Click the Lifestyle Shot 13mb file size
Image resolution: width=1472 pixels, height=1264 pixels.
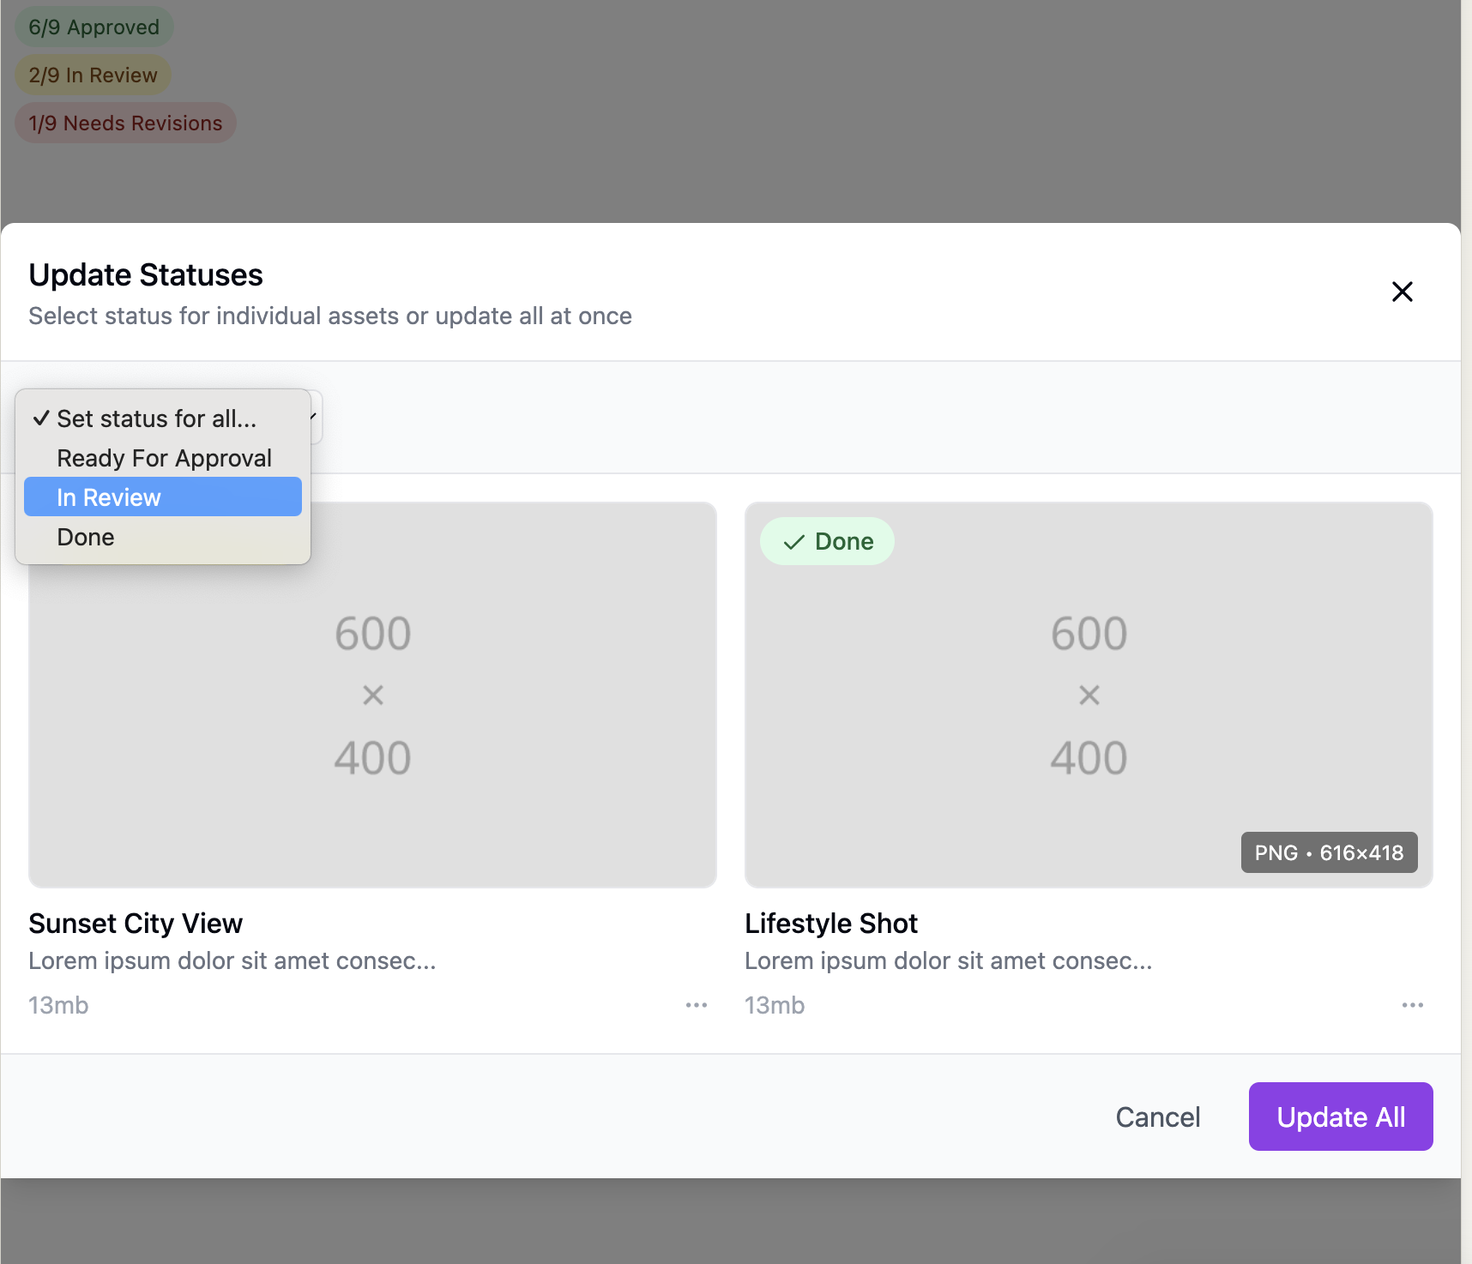[x=774, y=1005]
